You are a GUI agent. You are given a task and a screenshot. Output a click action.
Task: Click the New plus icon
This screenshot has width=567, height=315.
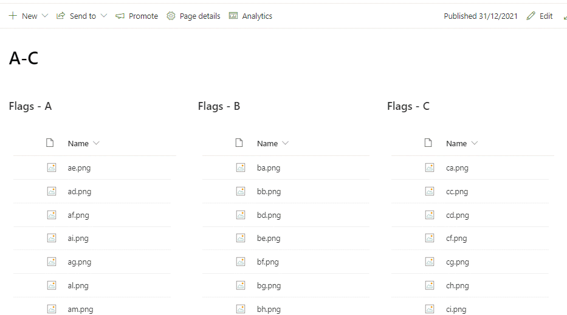pos(13,16)
